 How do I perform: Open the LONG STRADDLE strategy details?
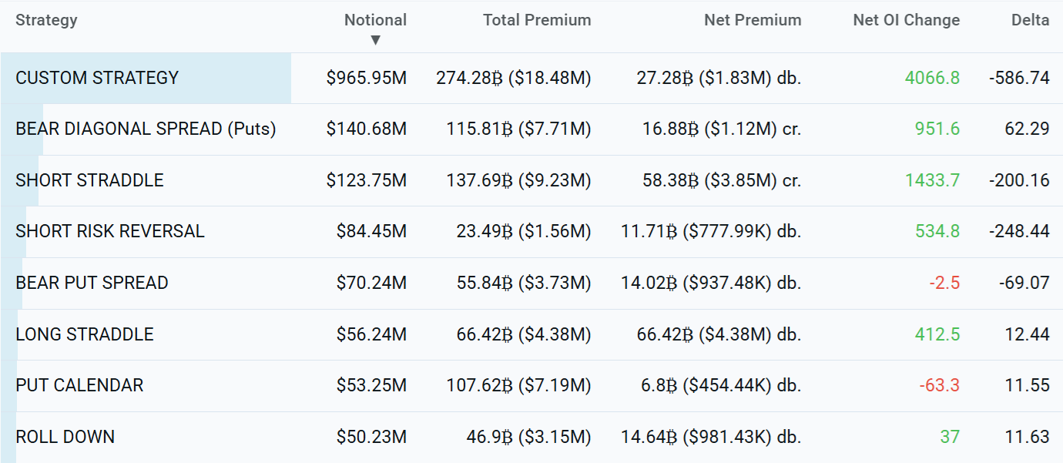point(85,334)
